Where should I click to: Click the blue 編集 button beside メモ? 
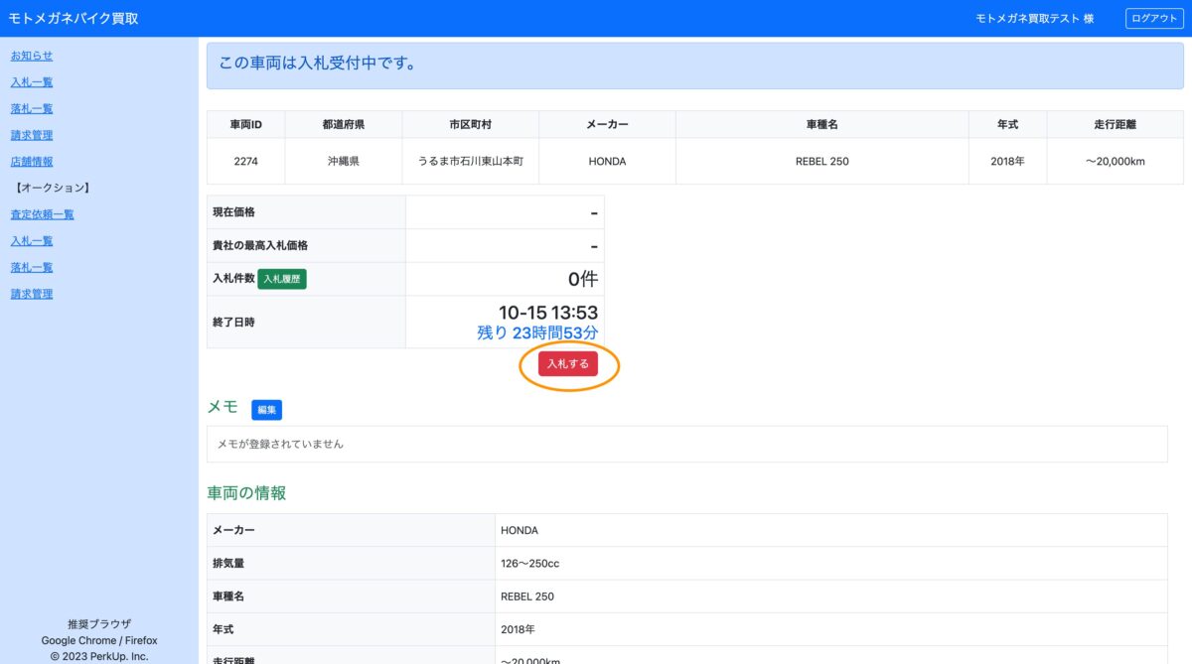tap(266, 410)
